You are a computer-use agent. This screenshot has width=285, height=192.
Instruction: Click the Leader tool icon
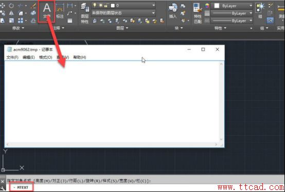tap(69, 13)
